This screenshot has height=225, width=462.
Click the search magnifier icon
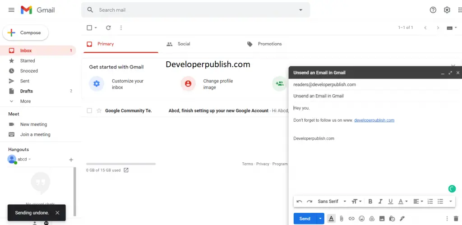click(90, 10)
